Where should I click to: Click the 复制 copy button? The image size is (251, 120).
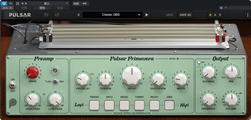click(42, 8)
